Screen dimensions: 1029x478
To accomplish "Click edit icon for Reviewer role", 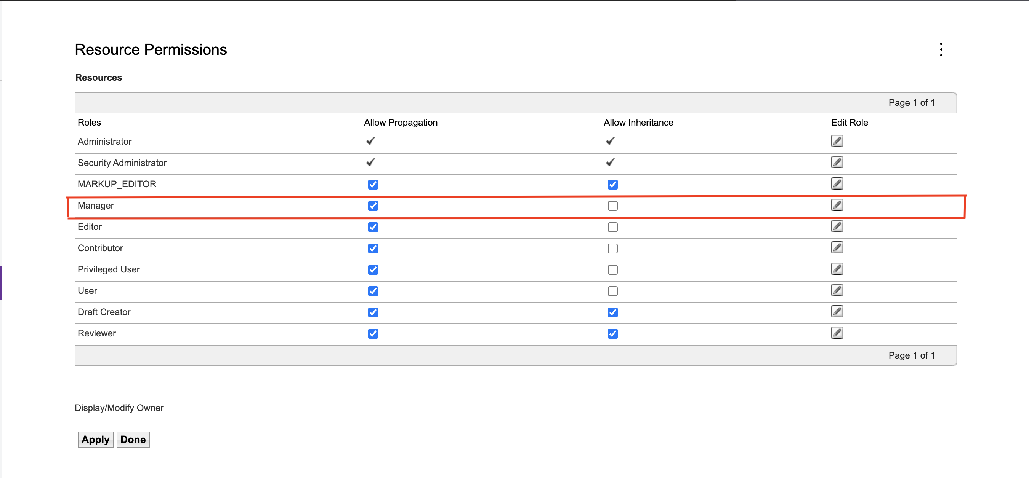I will pos(837,333).
